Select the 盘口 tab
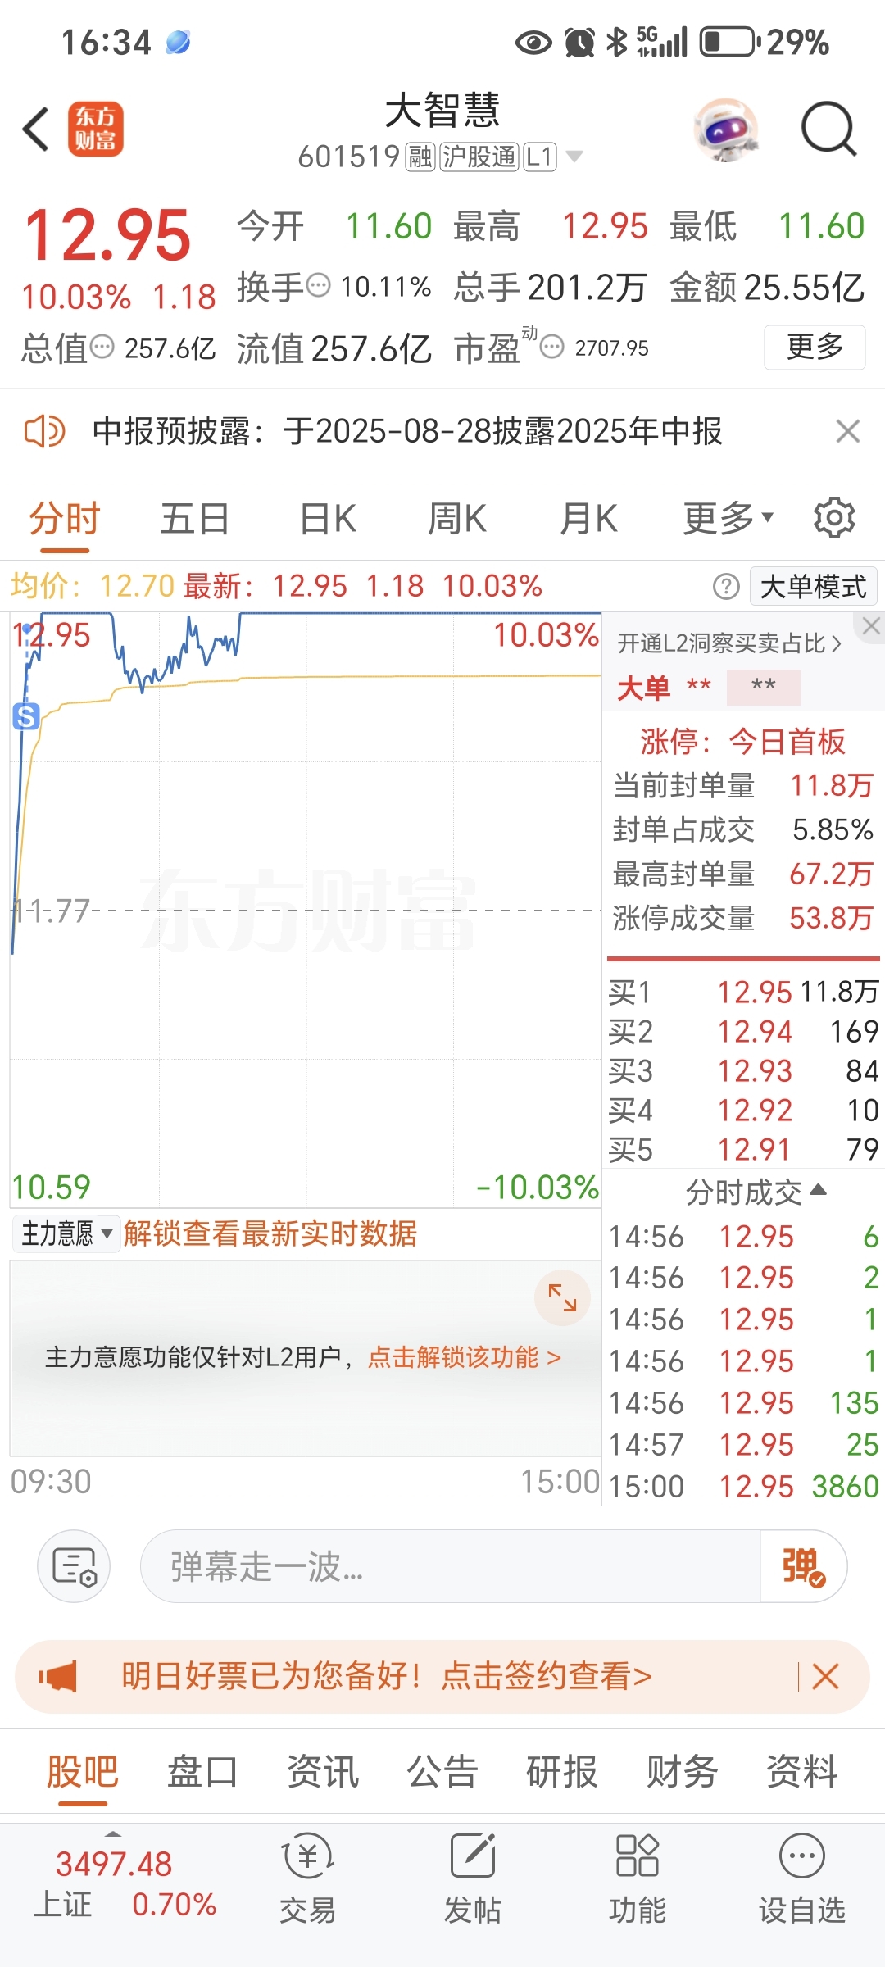885x1967 pixels. (202, 1772)
